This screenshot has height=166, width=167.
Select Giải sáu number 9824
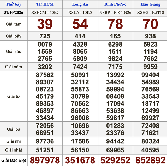click(x=115, y=59)
